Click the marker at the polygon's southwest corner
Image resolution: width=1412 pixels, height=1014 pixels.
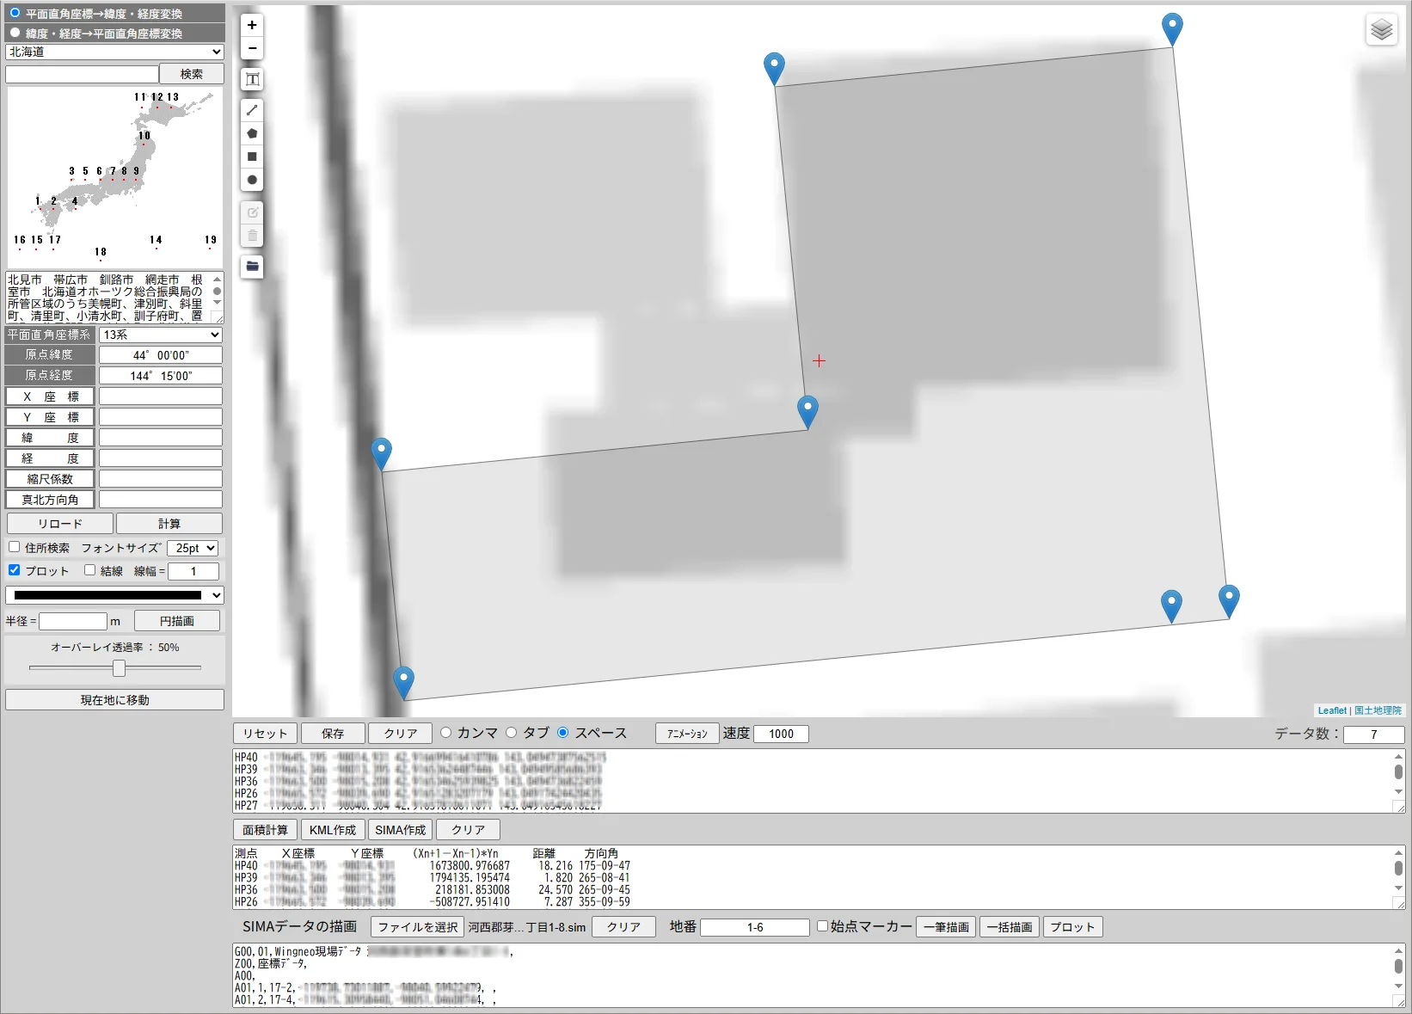pos(403,682)
